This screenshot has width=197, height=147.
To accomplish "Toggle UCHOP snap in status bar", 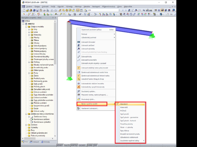I will click(x=60, y=145).
